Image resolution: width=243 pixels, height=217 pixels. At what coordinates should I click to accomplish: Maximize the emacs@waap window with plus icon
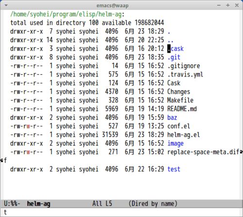(x=228, y=5)
